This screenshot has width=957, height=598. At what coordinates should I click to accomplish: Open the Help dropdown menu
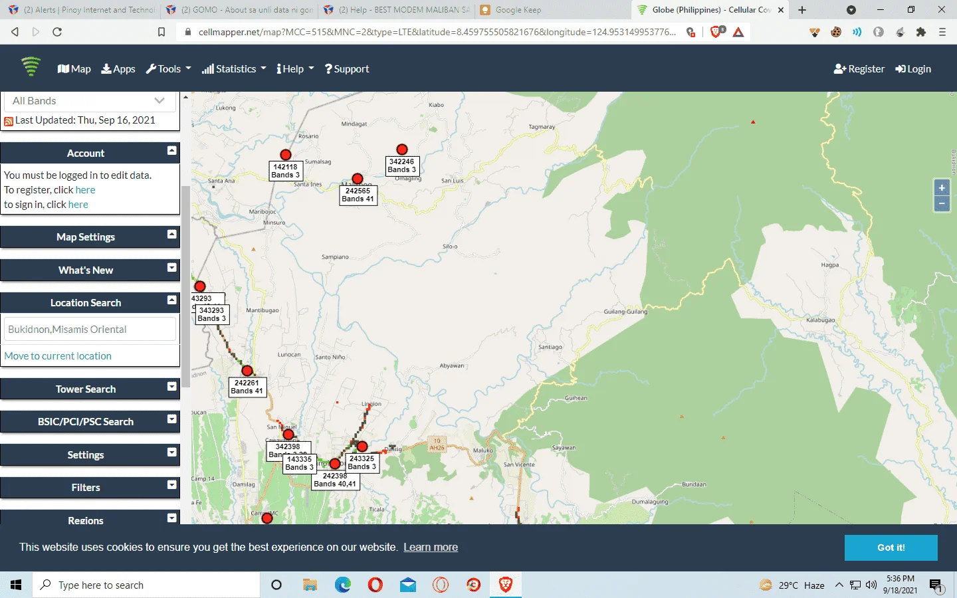tap(295, 68)
